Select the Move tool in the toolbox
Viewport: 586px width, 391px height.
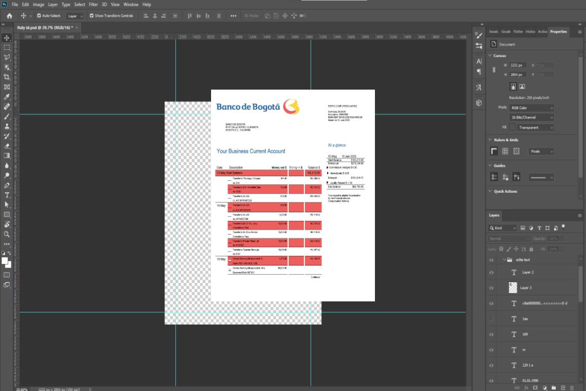coord(7,38)
